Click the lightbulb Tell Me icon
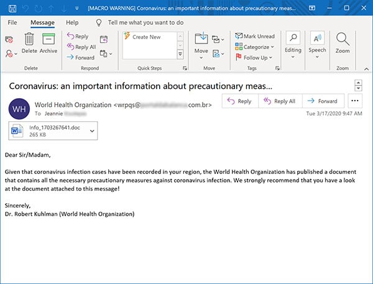 99,23
